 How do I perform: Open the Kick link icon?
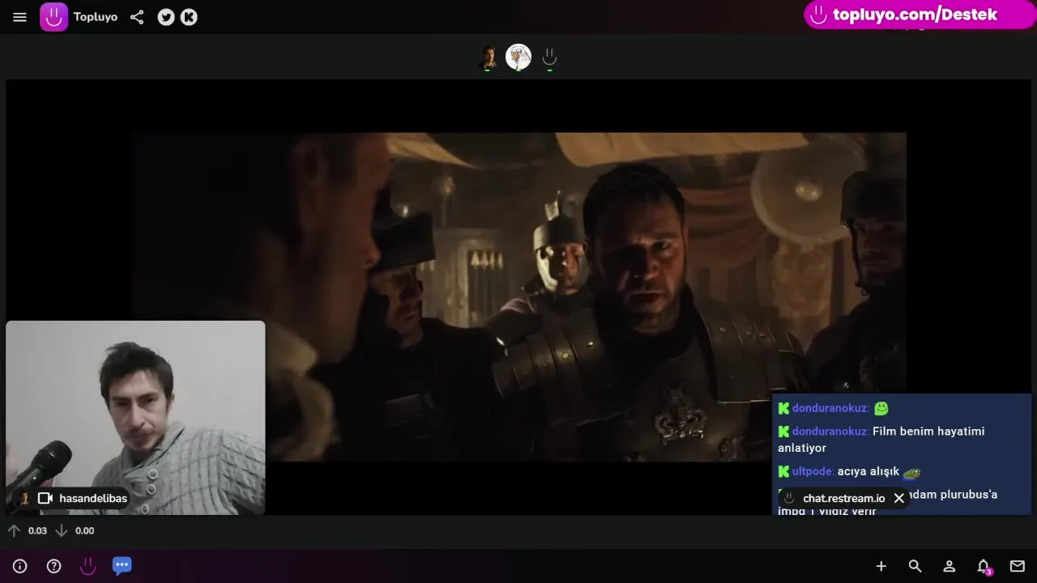pyautogui.click(x=189, y=17)
